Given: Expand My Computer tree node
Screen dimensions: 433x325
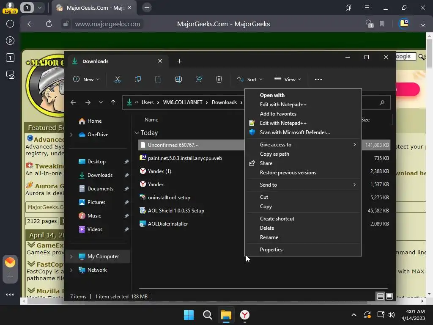Looking at the screenshot, I should click(x=71, y=256).
